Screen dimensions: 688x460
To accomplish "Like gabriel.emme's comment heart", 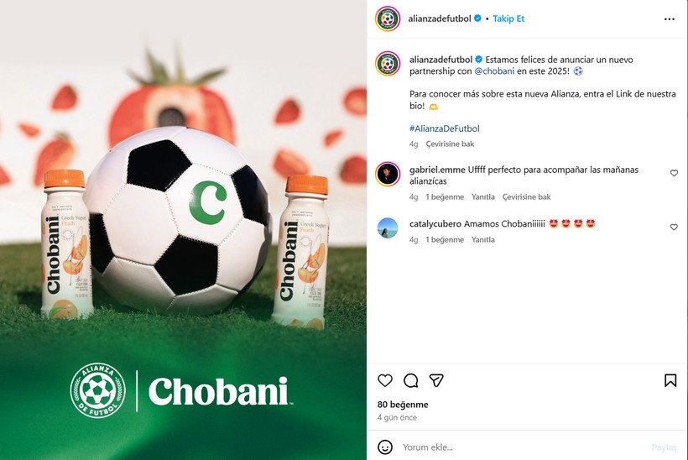I will pos(674,173).
